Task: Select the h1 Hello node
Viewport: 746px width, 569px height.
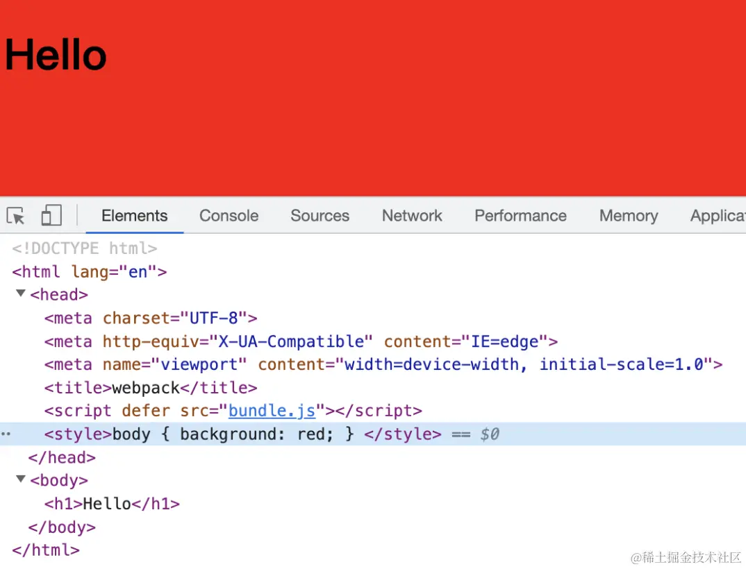Action: click(x=113, y=504)
